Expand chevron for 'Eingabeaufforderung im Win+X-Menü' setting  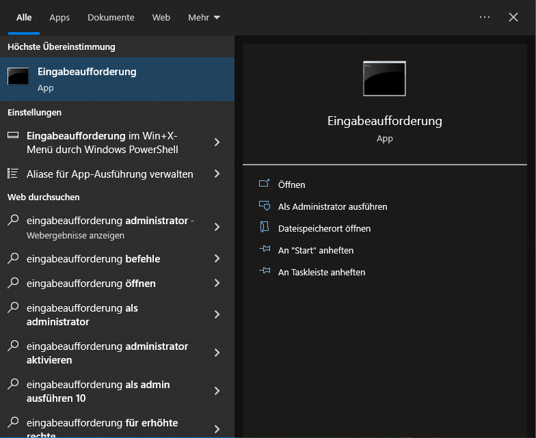coord(217,142)
